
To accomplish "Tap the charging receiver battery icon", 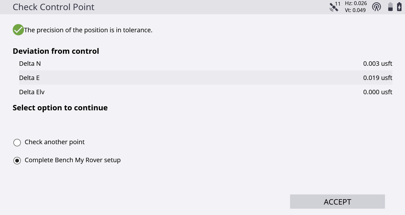I will coord(399,7).
